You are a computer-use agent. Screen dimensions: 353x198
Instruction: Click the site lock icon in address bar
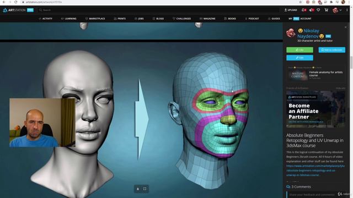(23, 2)
